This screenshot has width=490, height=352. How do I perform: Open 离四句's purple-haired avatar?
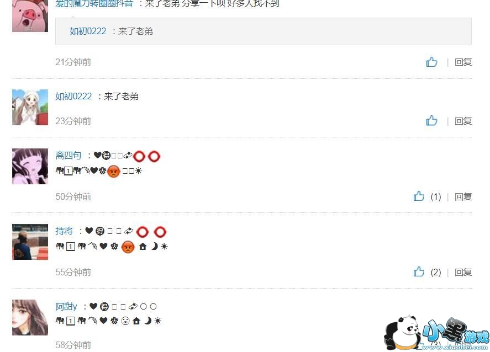(30, 166)
